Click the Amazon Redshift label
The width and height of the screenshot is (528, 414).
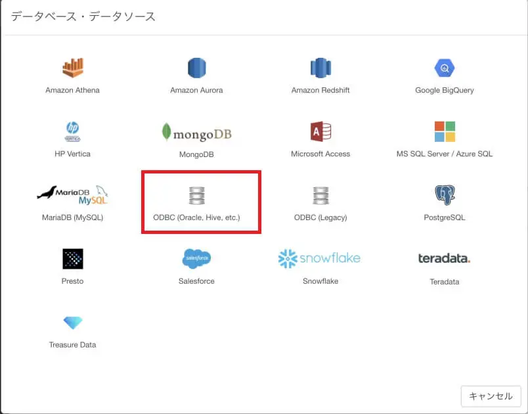pyautogui.click(x=320, y=90)
